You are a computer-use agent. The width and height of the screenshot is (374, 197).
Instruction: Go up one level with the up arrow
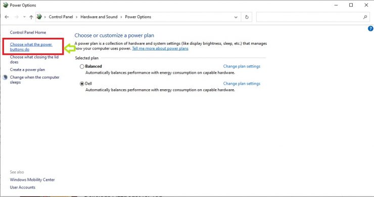pyautogui.click(x=31, y=17)
